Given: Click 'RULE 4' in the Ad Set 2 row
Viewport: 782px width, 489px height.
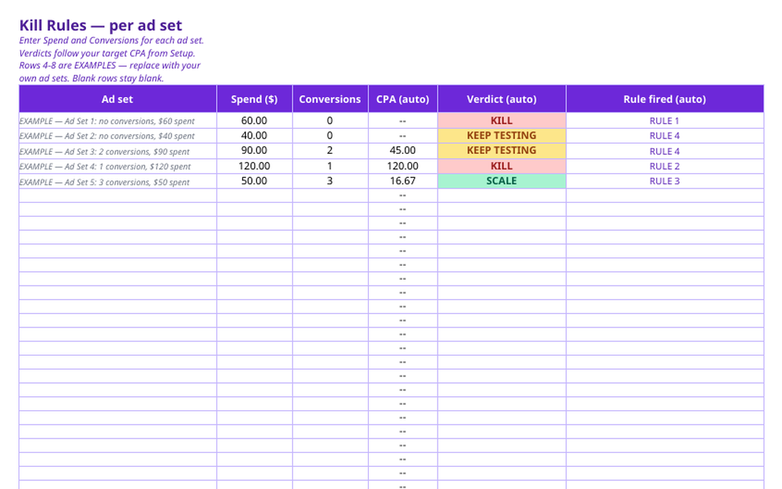Looking at the screenshot, I should click(x=665, y=136).
